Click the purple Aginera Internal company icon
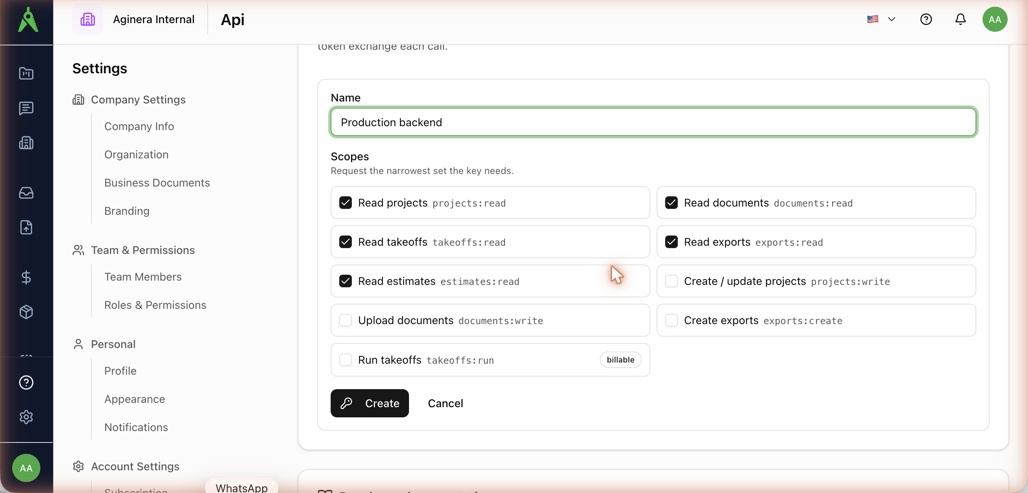Screen dimensions: 1028x493 point(88,19)
